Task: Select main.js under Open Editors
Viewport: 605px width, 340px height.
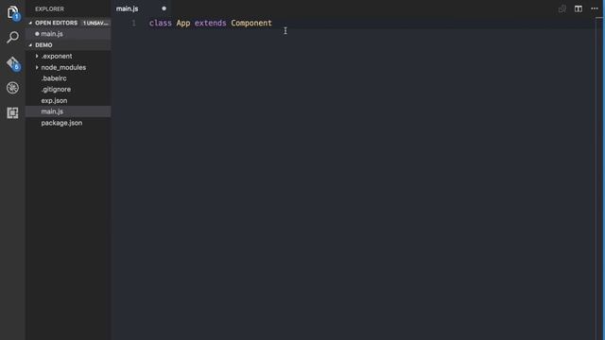Action: pyautogui.click(x=68, y=34)
